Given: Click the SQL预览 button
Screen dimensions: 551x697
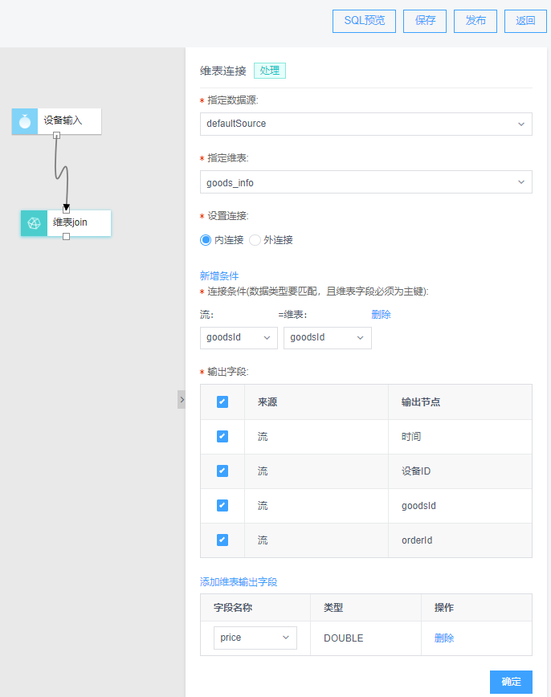Looking at the screenshot, I should 364,21.
